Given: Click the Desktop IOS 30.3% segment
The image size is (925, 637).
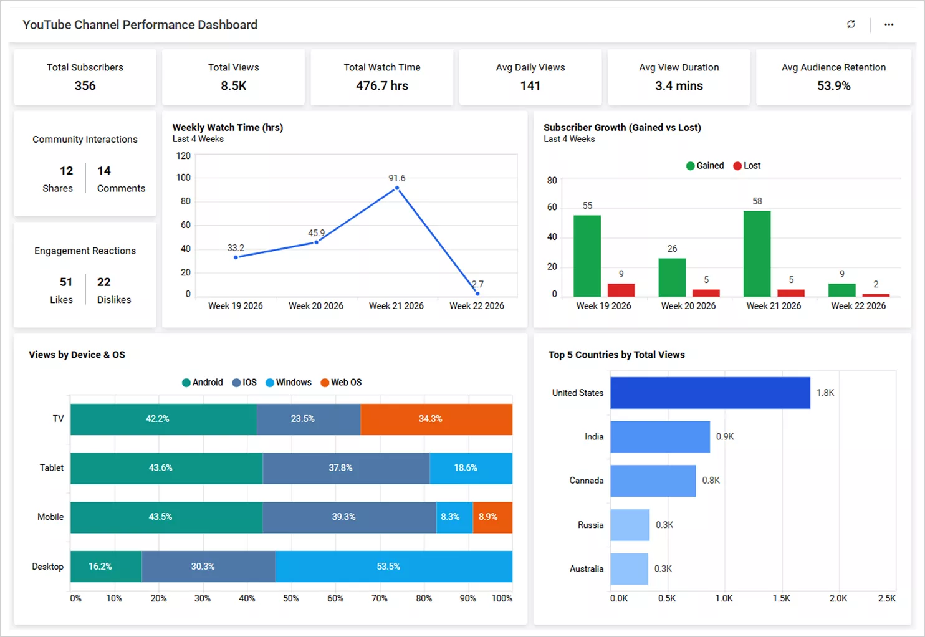Looking at the screenshot, I should [x=209, y=567].
